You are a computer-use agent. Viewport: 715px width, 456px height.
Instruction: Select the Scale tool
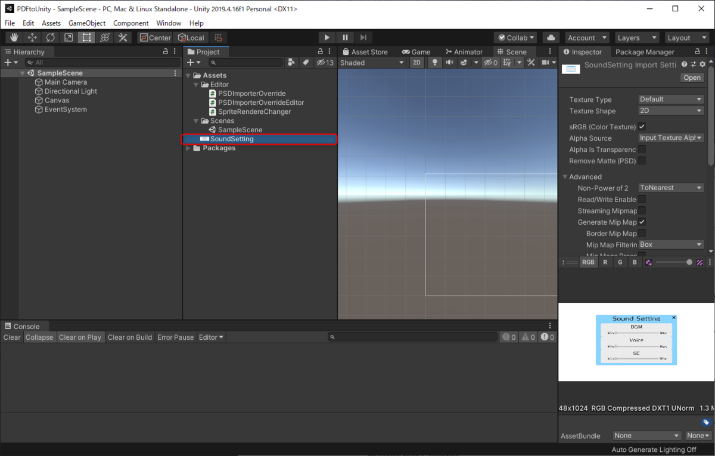click(x=69, y=38)
